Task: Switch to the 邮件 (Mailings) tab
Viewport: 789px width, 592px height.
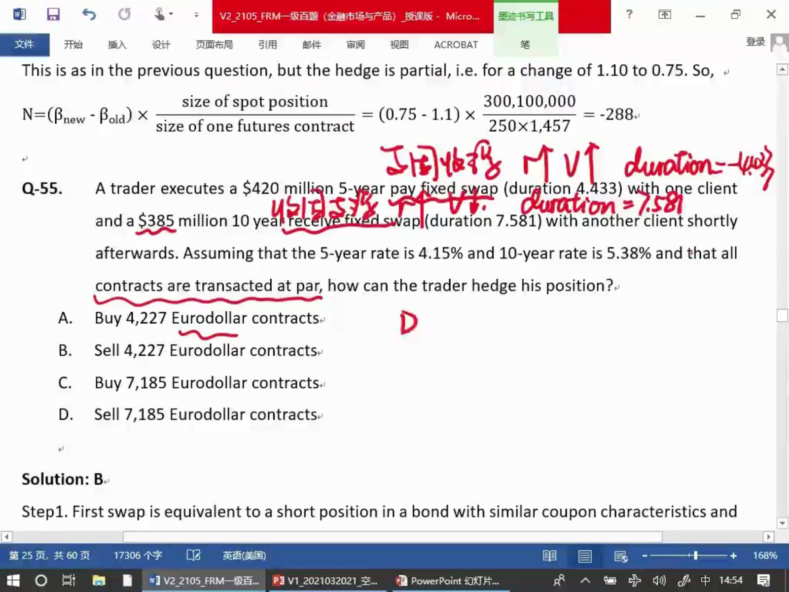Action: (x=312, y=44)
